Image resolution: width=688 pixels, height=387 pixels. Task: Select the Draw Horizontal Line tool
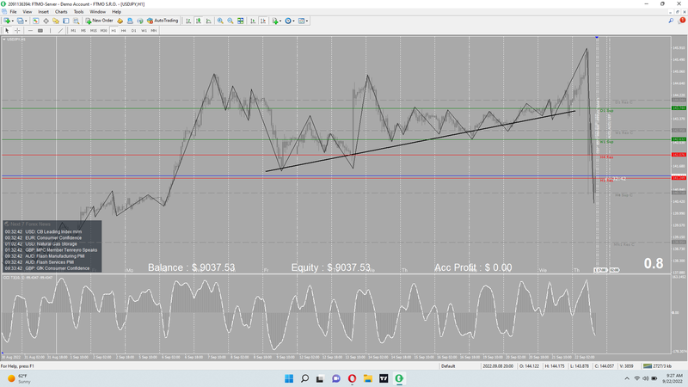coord(29,30)
